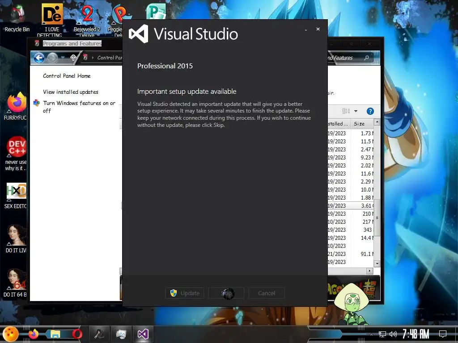Select the DO IT LIV desktop shortcut
458x343 pixels.
[x=16, y=238]
